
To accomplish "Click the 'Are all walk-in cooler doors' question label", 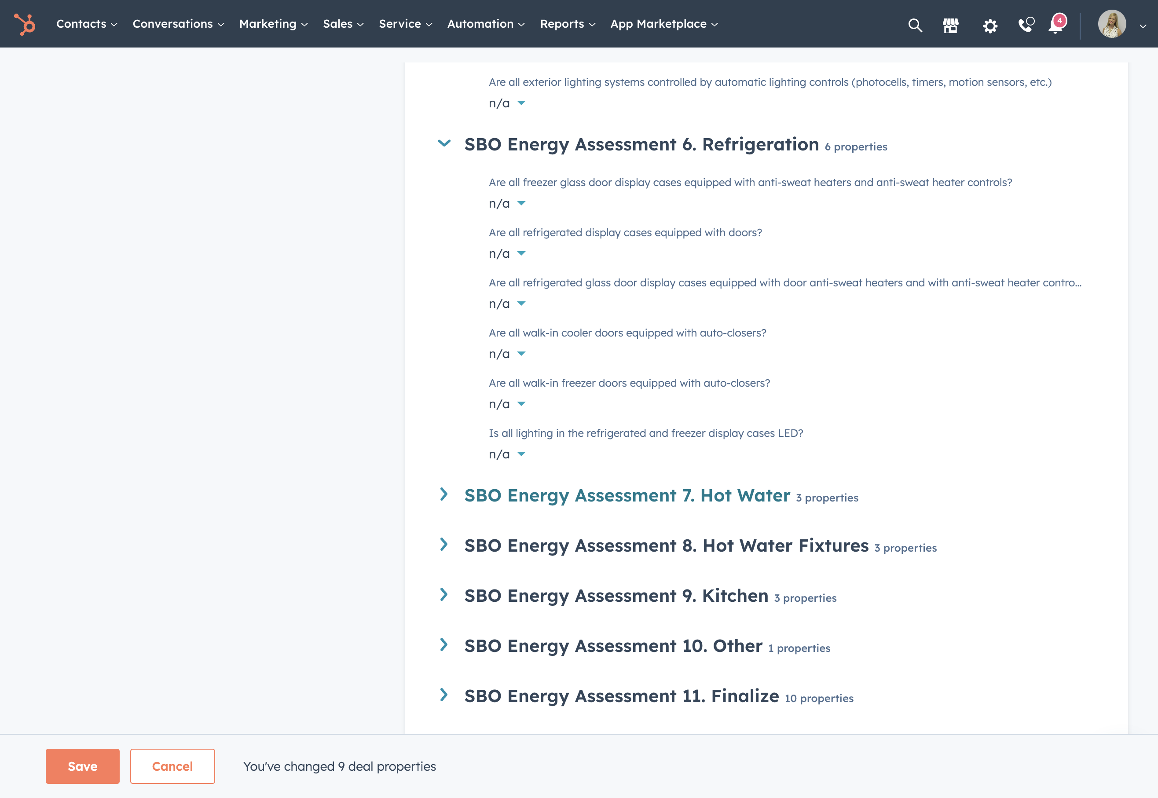I will click(x=627, y=333).
